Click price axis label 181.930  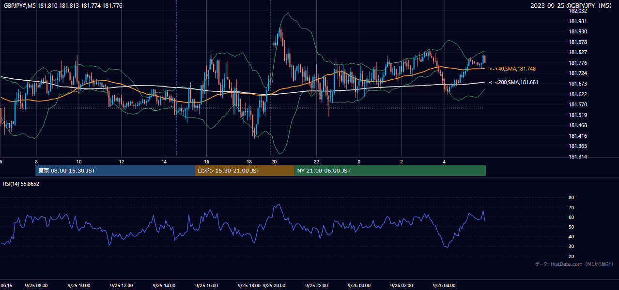point(578,31)
